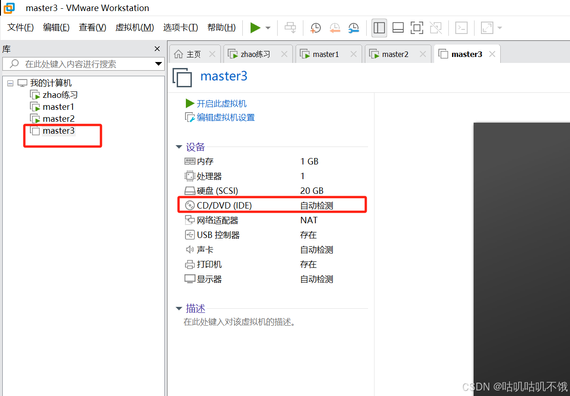Click the 20 GB disk value
Image resolution: width=570 pixels, height=396 pixels.
pyautogui.click(x=312, y=191)
